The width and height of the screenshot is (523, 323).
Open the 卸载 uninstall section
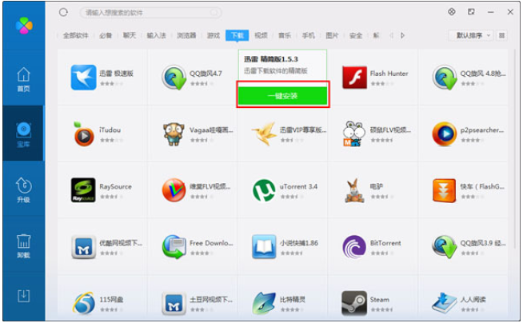tap(23, 243)
